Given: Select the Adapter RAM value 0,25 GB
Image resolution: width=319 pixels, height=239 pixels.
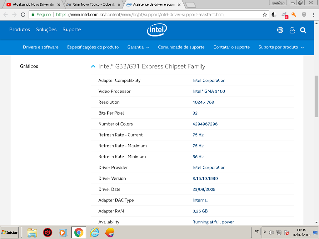Looking at the screenshot, I should 200,211.
